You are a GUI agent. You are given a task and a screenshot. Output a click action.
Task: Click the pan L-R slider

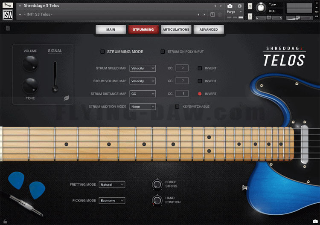tap(269, 18)
